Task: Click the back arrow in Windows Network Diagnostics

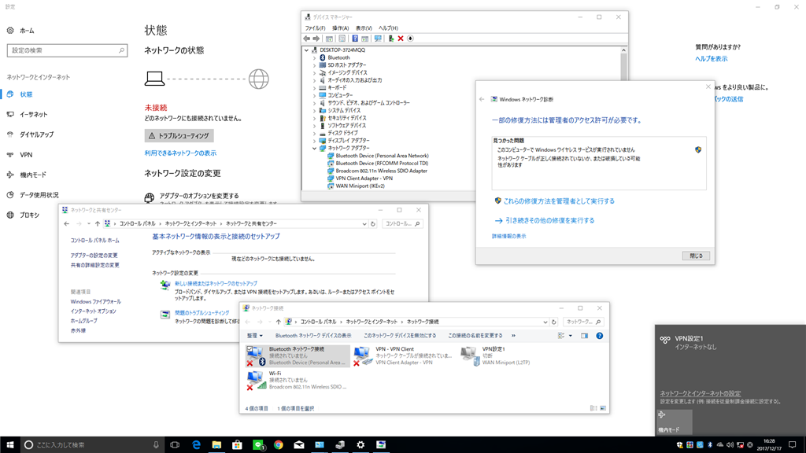Action: (x=482, y=99)
